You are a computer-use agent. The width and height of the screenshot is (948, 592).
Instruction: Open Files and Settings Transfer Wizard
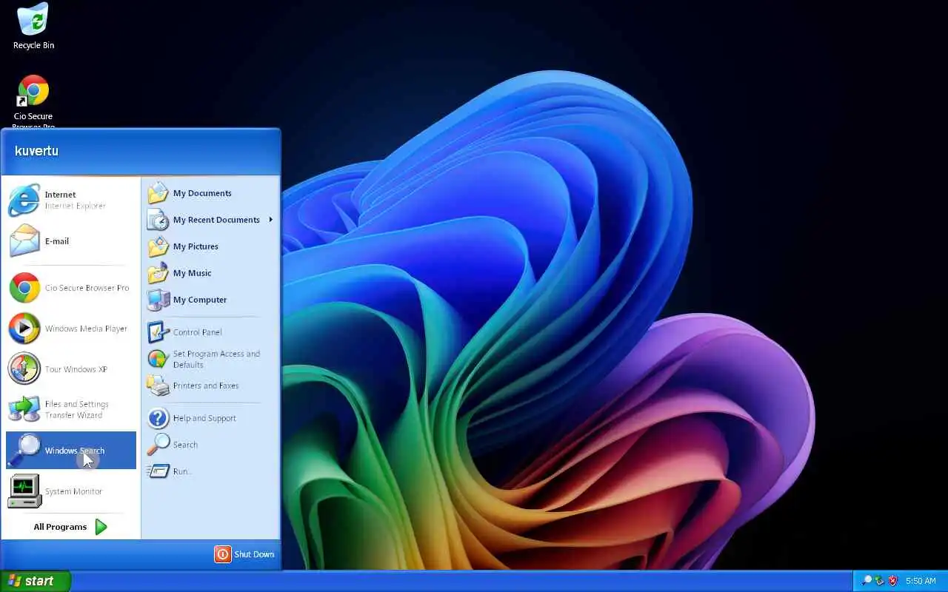(x=71, y=409)
